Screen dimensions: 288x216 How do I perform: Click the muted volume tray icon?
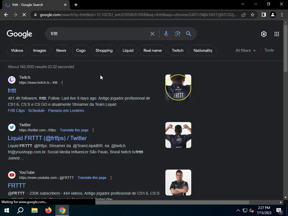coord(252,210)
